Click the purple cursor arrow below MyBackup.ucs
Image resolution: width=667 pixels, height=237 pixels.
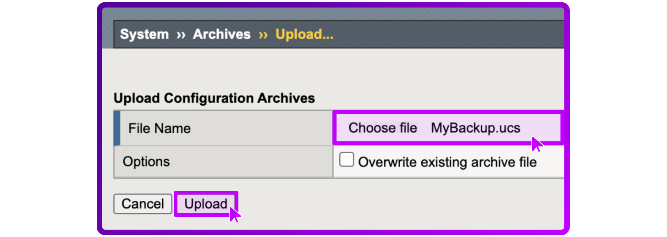(x=537, y=144)
